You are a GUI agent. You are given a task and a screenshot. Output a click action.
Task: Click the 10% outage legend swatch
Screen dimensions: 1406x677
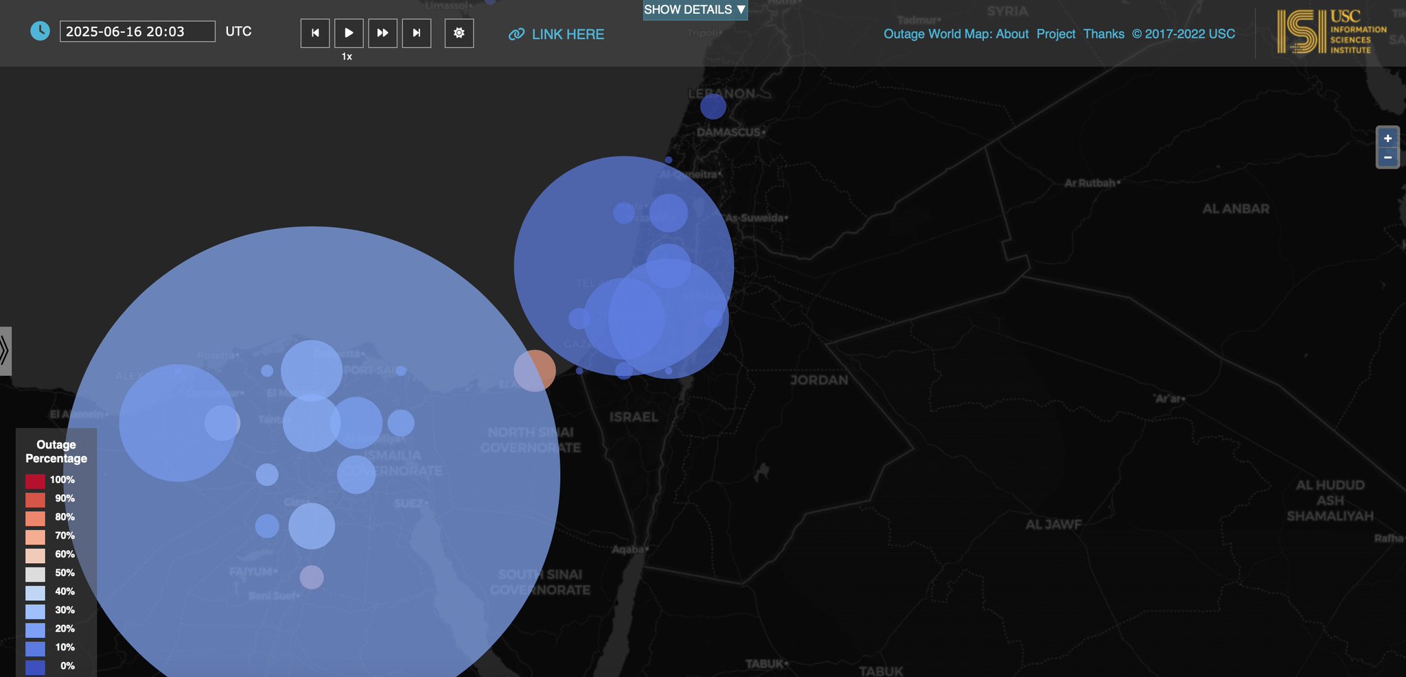(x=35, y=648)
